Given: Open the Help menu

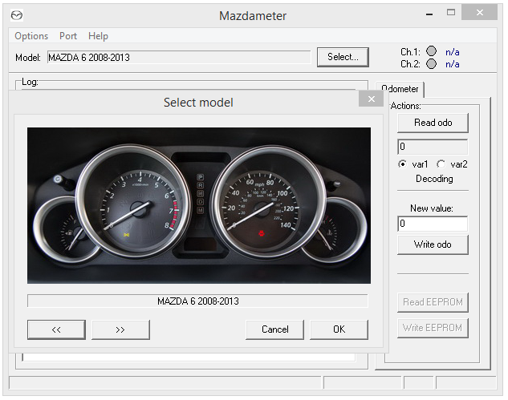Looking at the screenshot, I should [x=98, y=36].
